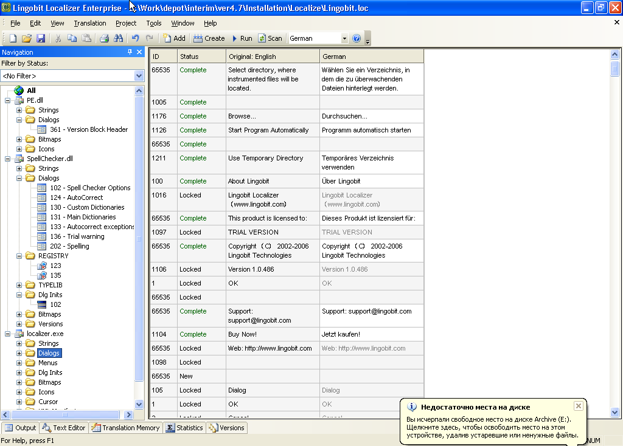Open the Translation menu

(90, 23)
